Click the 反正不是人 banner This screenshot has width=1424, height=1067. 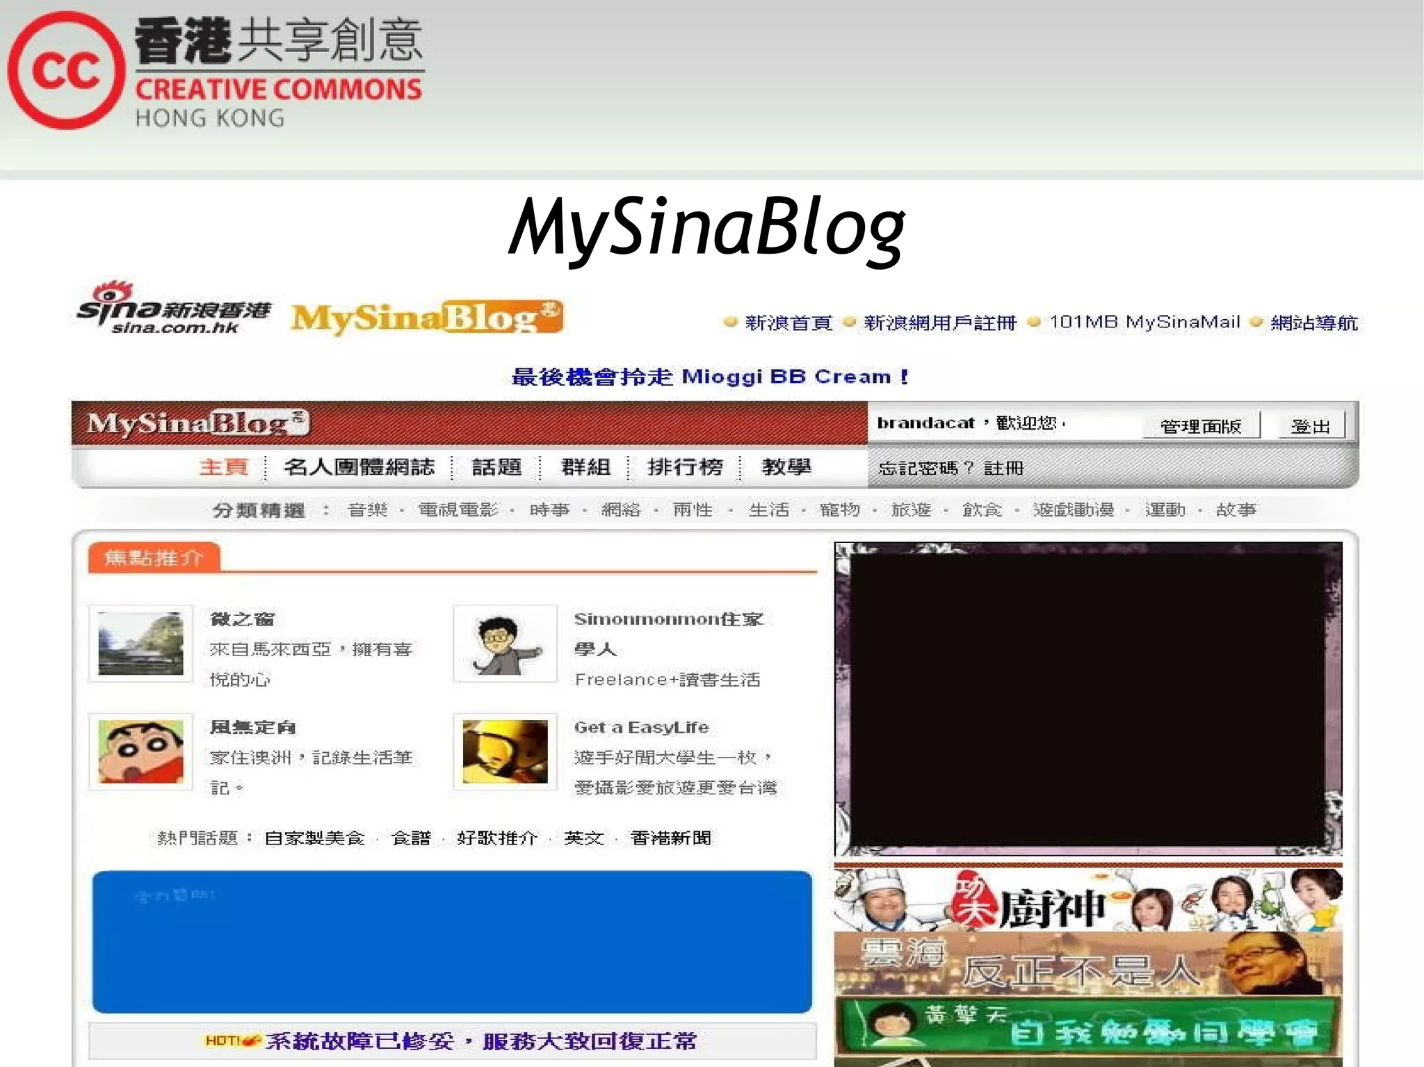coord(1088,964)
